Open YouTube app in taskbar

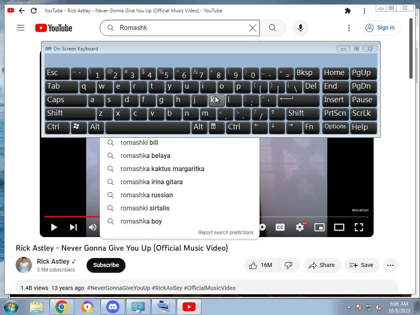pos(189,307)
